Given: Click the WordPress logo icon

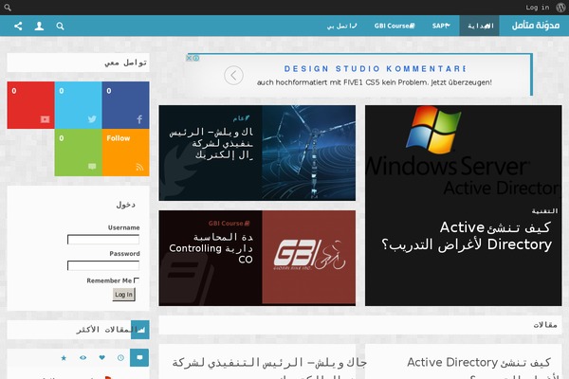Looking at the screenshot, I should 560,8.
